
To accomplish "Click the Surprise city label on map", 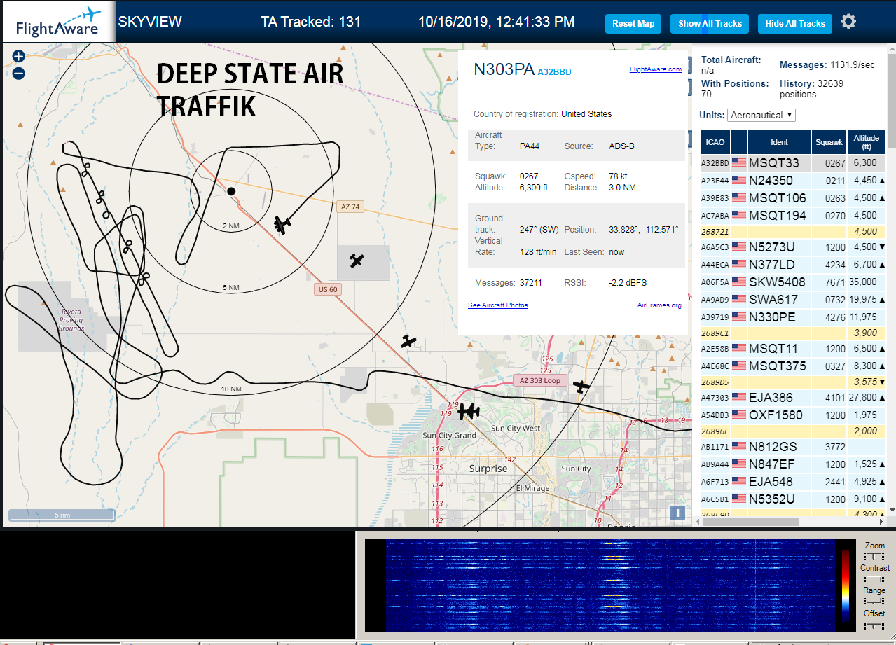I will tap(488, 469).
